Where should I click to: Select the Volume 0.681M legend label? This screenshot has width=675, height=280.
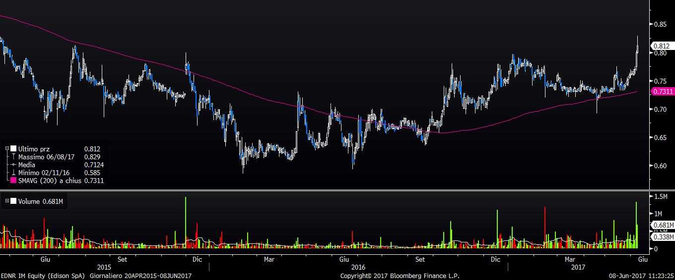pos(42,201)
